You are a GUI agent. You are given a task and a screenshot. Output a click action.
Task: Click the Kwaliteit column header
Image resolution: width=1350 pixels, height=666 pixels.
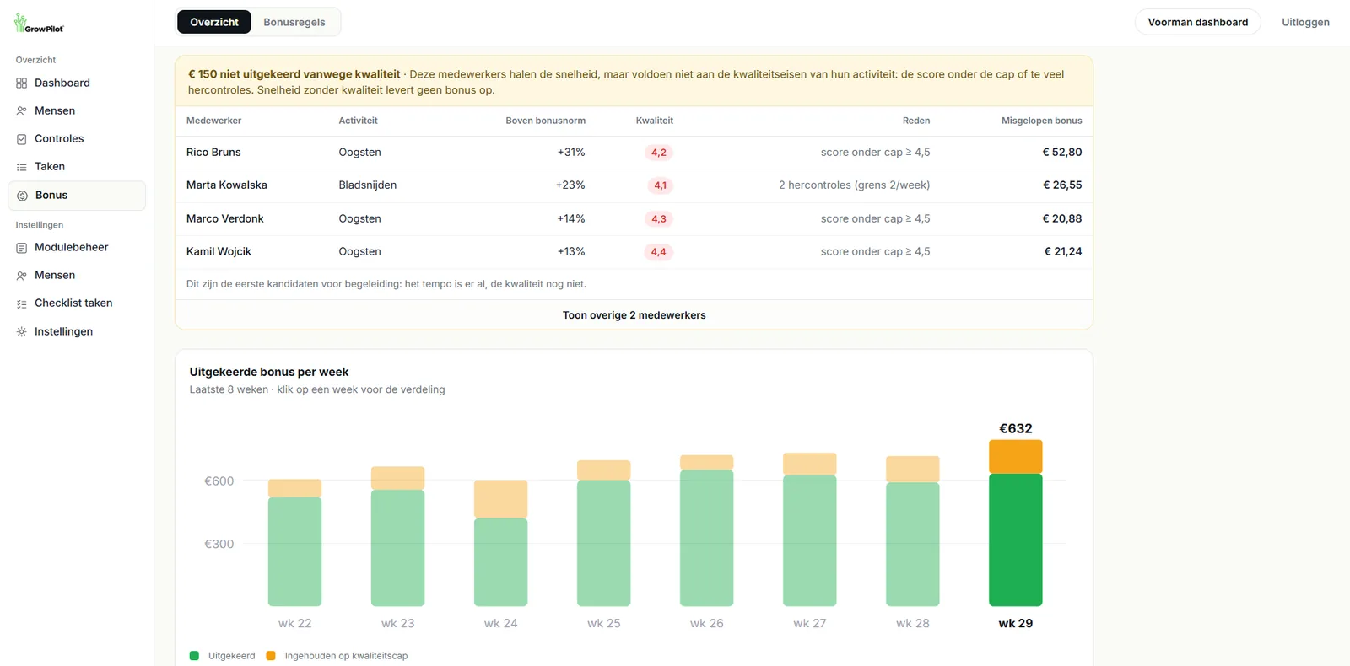coord(655,121)
